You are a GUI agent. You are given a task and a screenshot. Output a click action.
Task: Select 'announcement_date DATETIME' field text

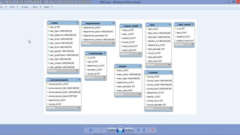pyautogui.click(x=63, y=96)
